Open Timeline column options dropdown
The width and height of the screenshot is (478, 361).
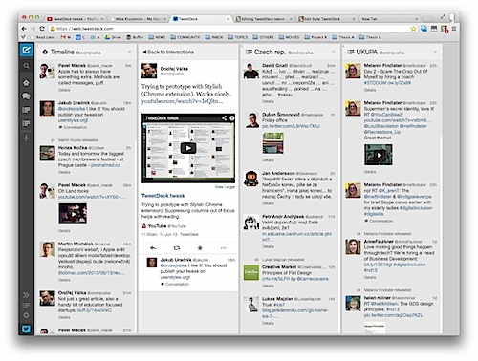point(130,52)
